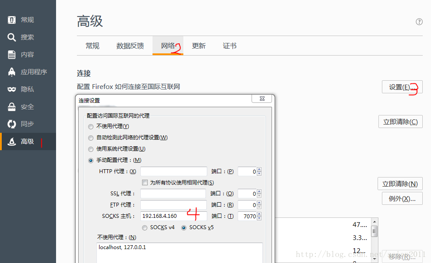Viewport: 431px width, 263px height.
Task: Click the 例外(X)... button
Action: [x=402, y=198]
